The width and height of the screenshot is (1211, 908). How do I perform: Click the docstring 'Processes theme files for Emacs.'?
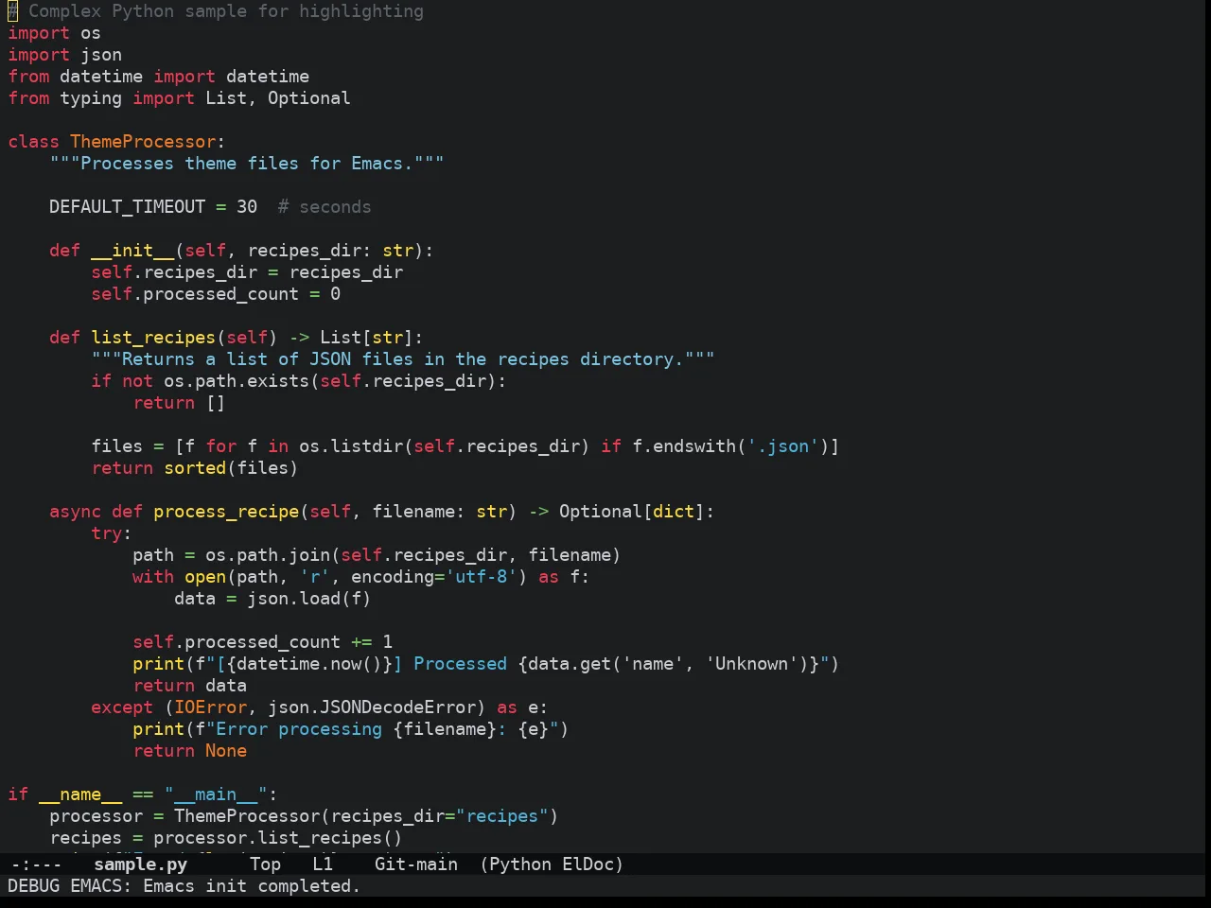pyautogui.click(x=247, y=164)
